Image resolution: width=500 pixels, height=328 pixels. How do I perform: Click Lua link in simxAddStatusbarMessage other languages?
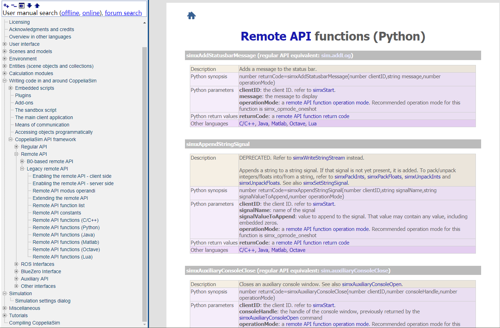point(312,124)
